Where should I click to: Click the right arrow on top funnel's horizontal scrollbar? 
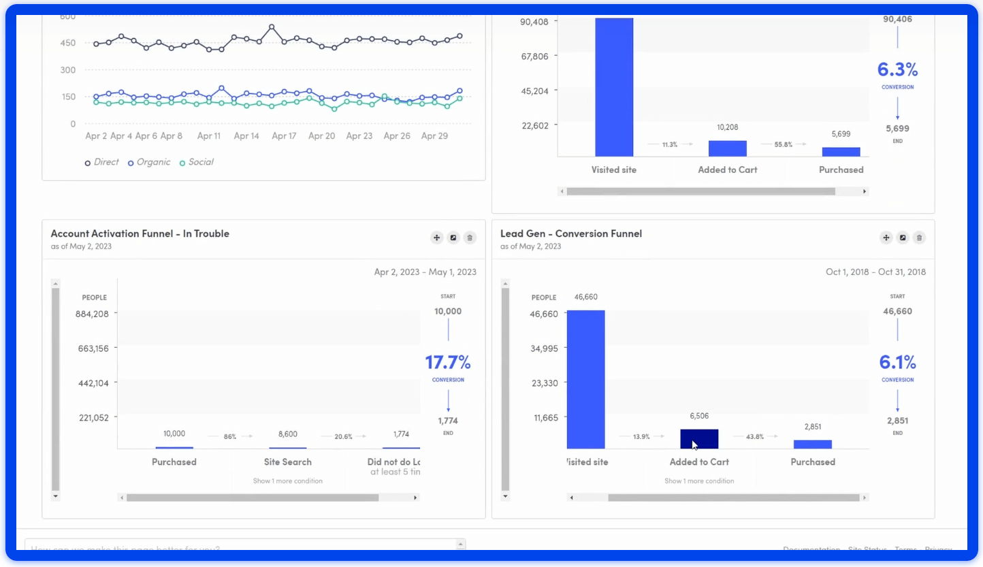(x=863, y=191)
